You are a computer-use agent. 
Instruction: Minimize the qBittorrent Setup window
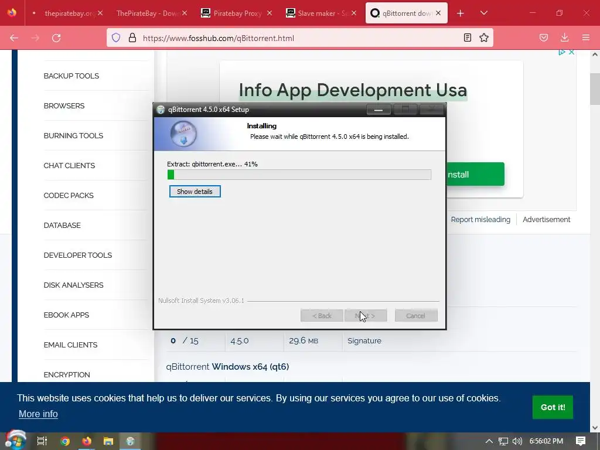coord(379,110)
